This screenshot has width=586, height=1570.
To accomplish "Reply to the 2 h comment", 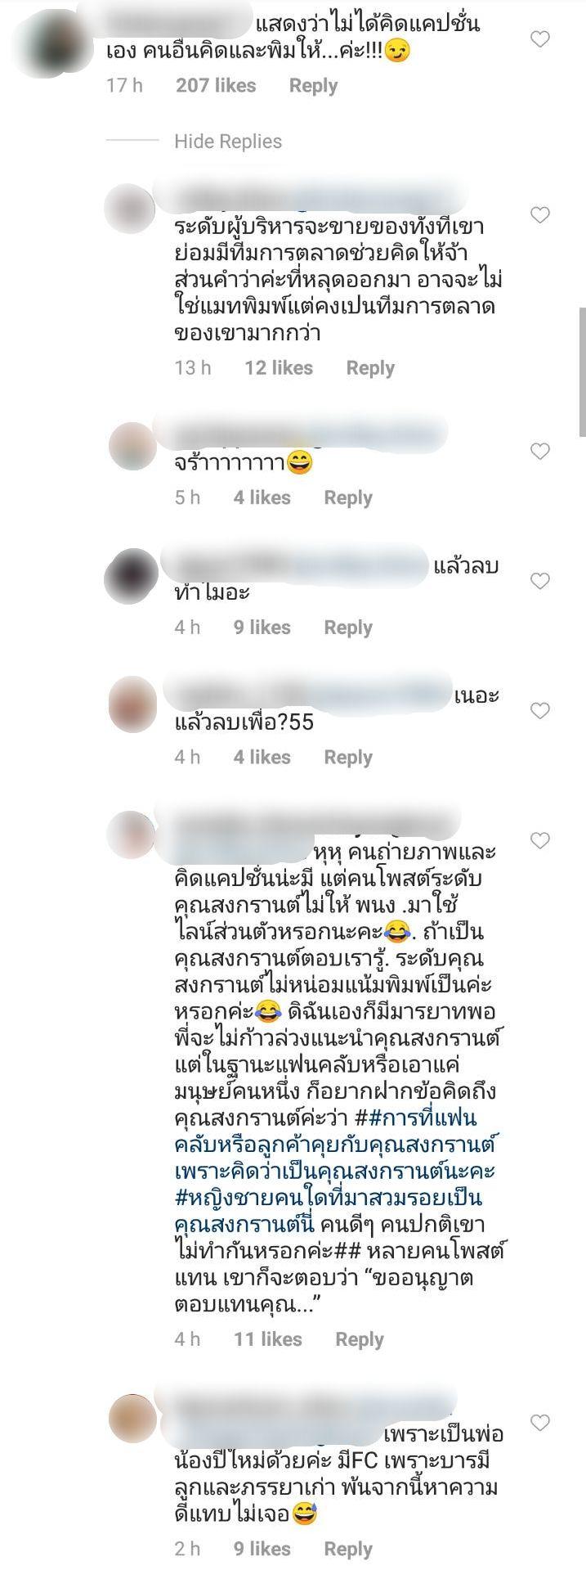I will tap(348, 1549).
